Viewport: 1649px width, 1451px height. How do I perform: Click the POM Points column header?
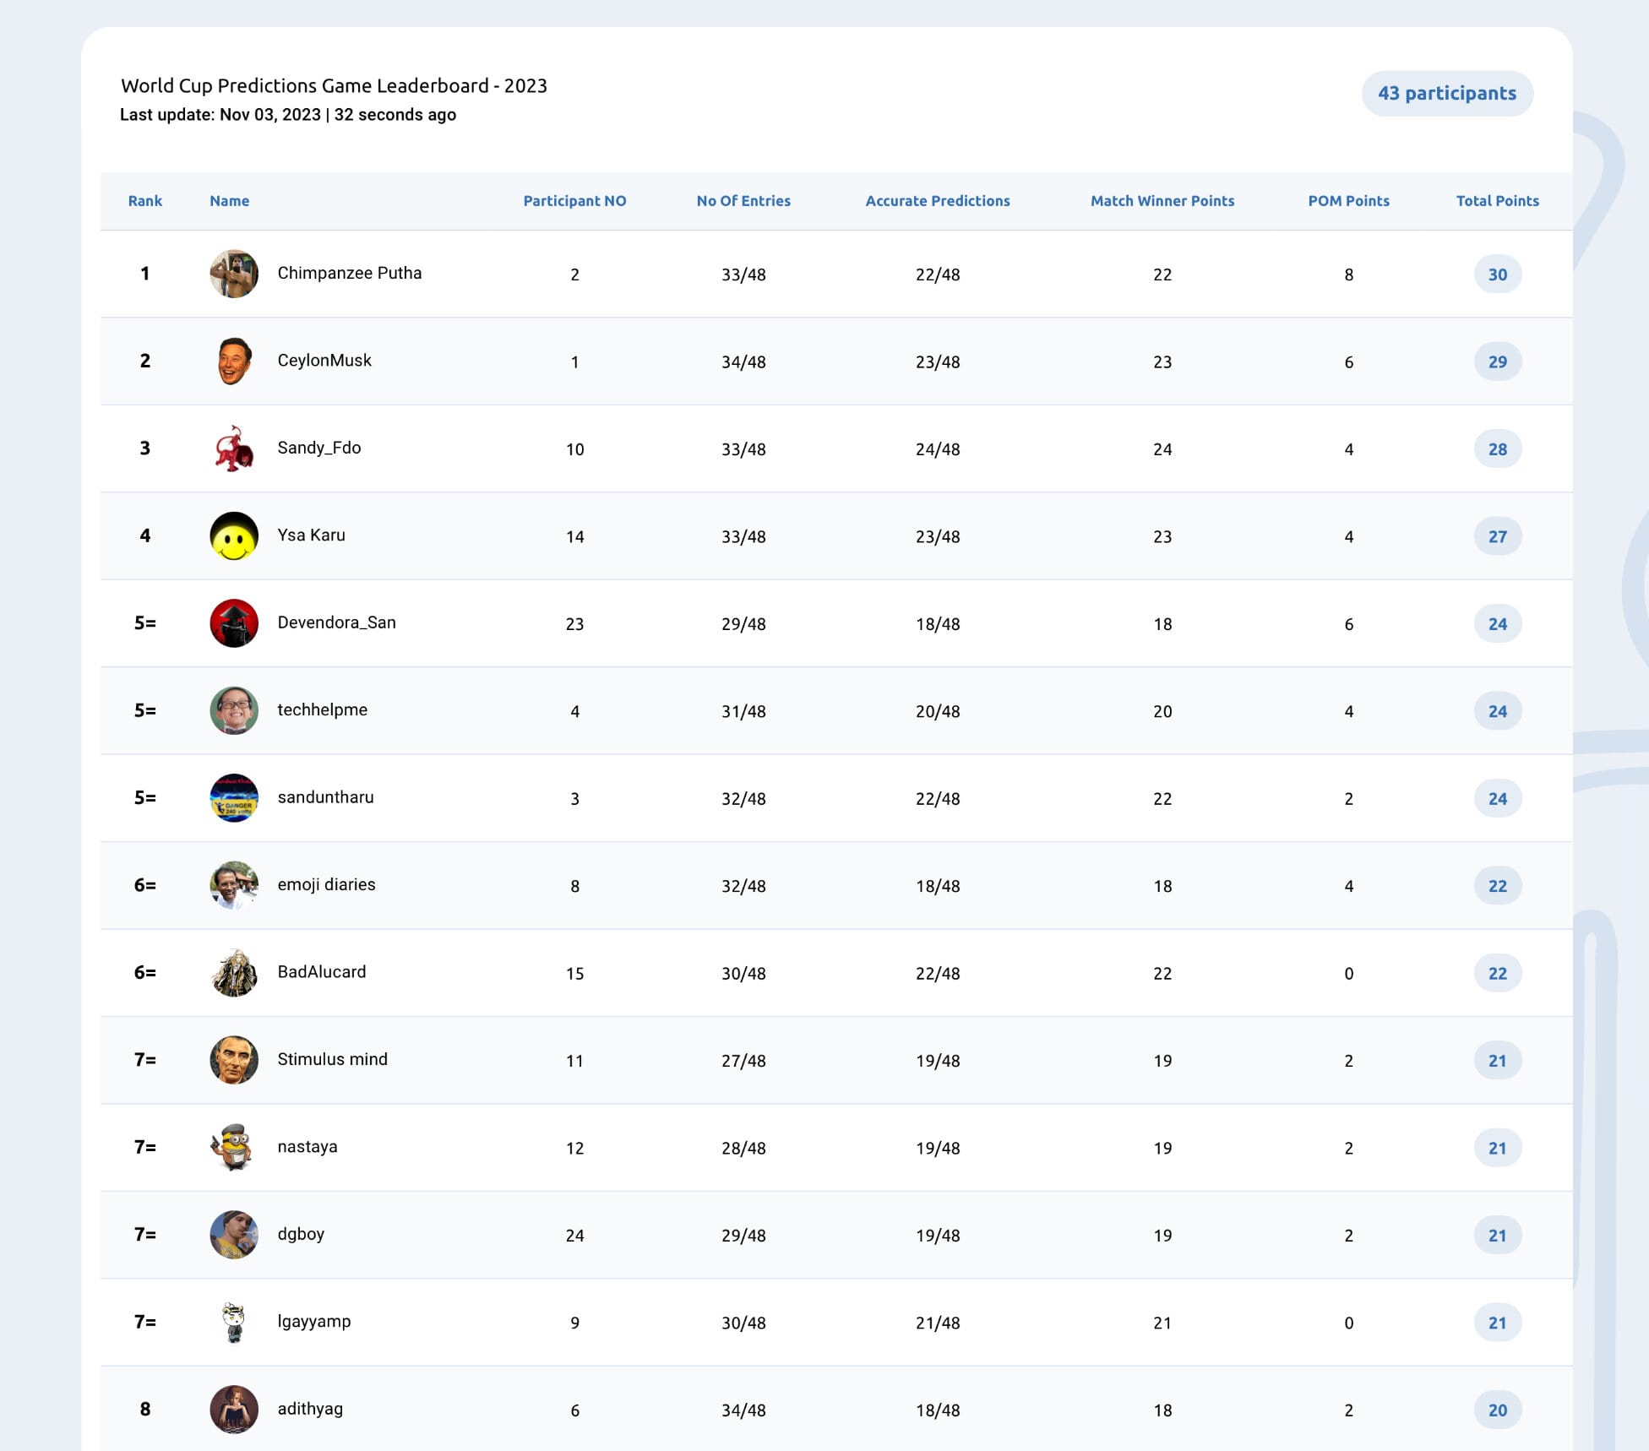(x=1348, y=201)
